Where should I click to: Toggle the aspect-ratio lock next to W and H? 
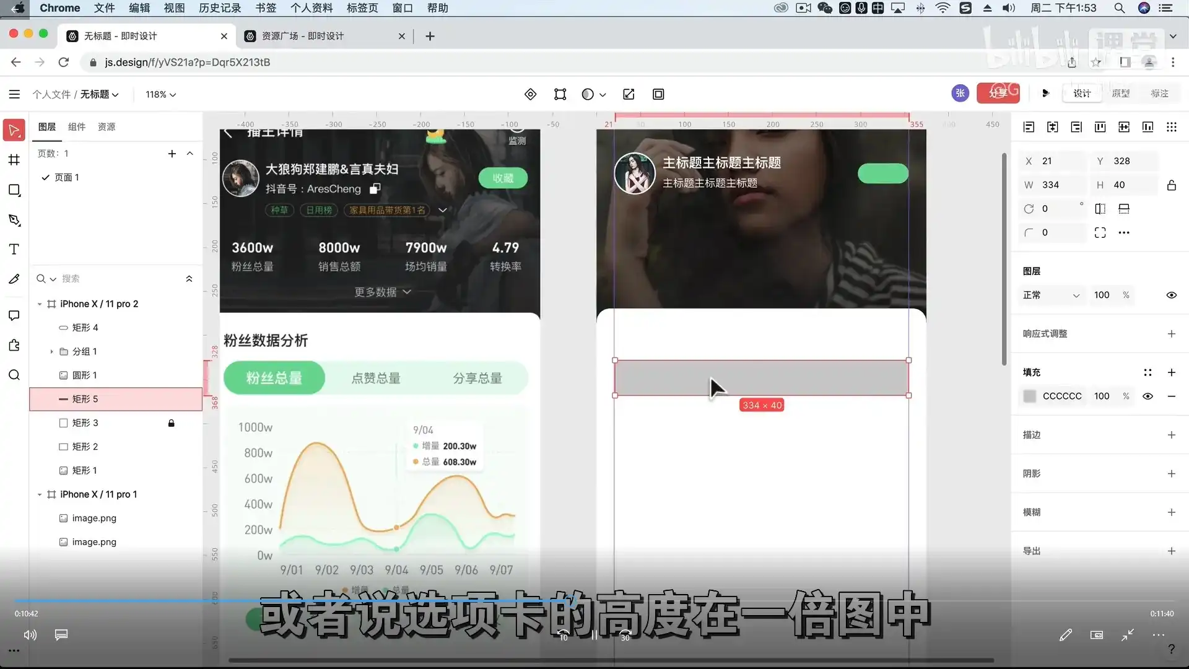click(x=1172, y=185)
